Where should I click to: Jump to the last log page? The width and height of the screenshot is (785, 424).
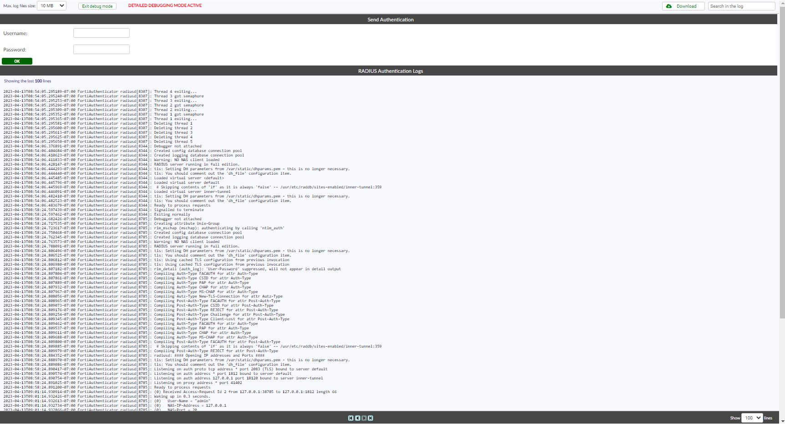[370, 418]
